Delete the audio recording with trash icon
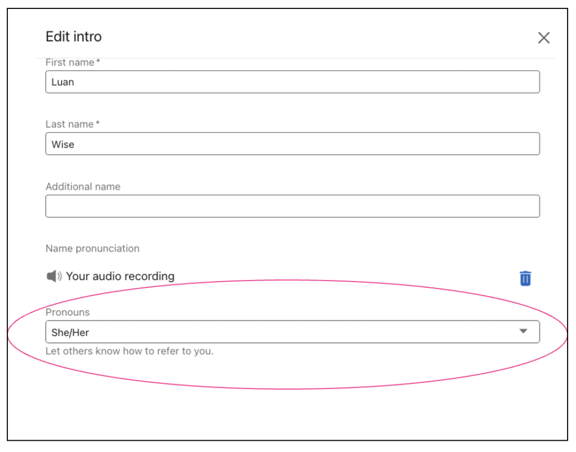Image resolution: width=576 pixels, height=452 pixels. (525, 278)
